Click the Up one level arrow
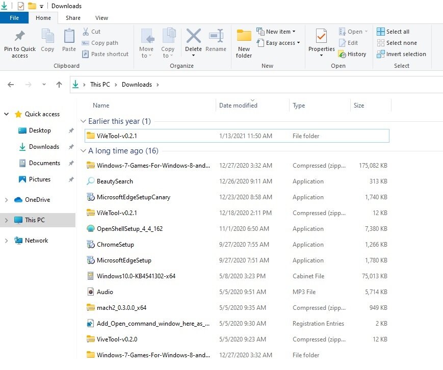 pos(59,85)
